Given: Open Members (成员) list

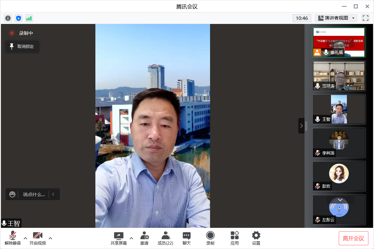Looking at the screenshot, I should tap(165, 238).
